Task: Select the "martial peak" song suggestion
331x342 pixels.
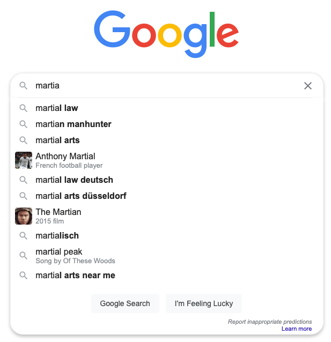Action: (x=59, y=252)
